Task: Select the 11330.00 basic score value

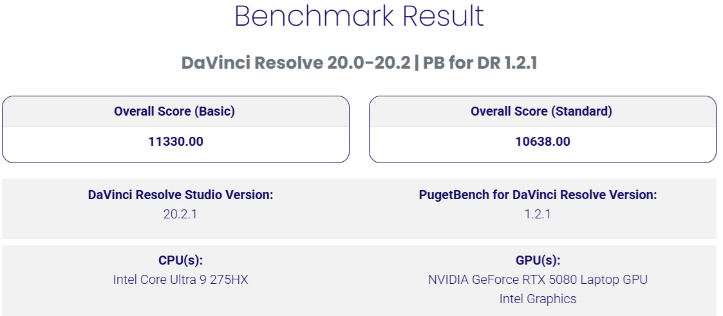Action: 176,141
